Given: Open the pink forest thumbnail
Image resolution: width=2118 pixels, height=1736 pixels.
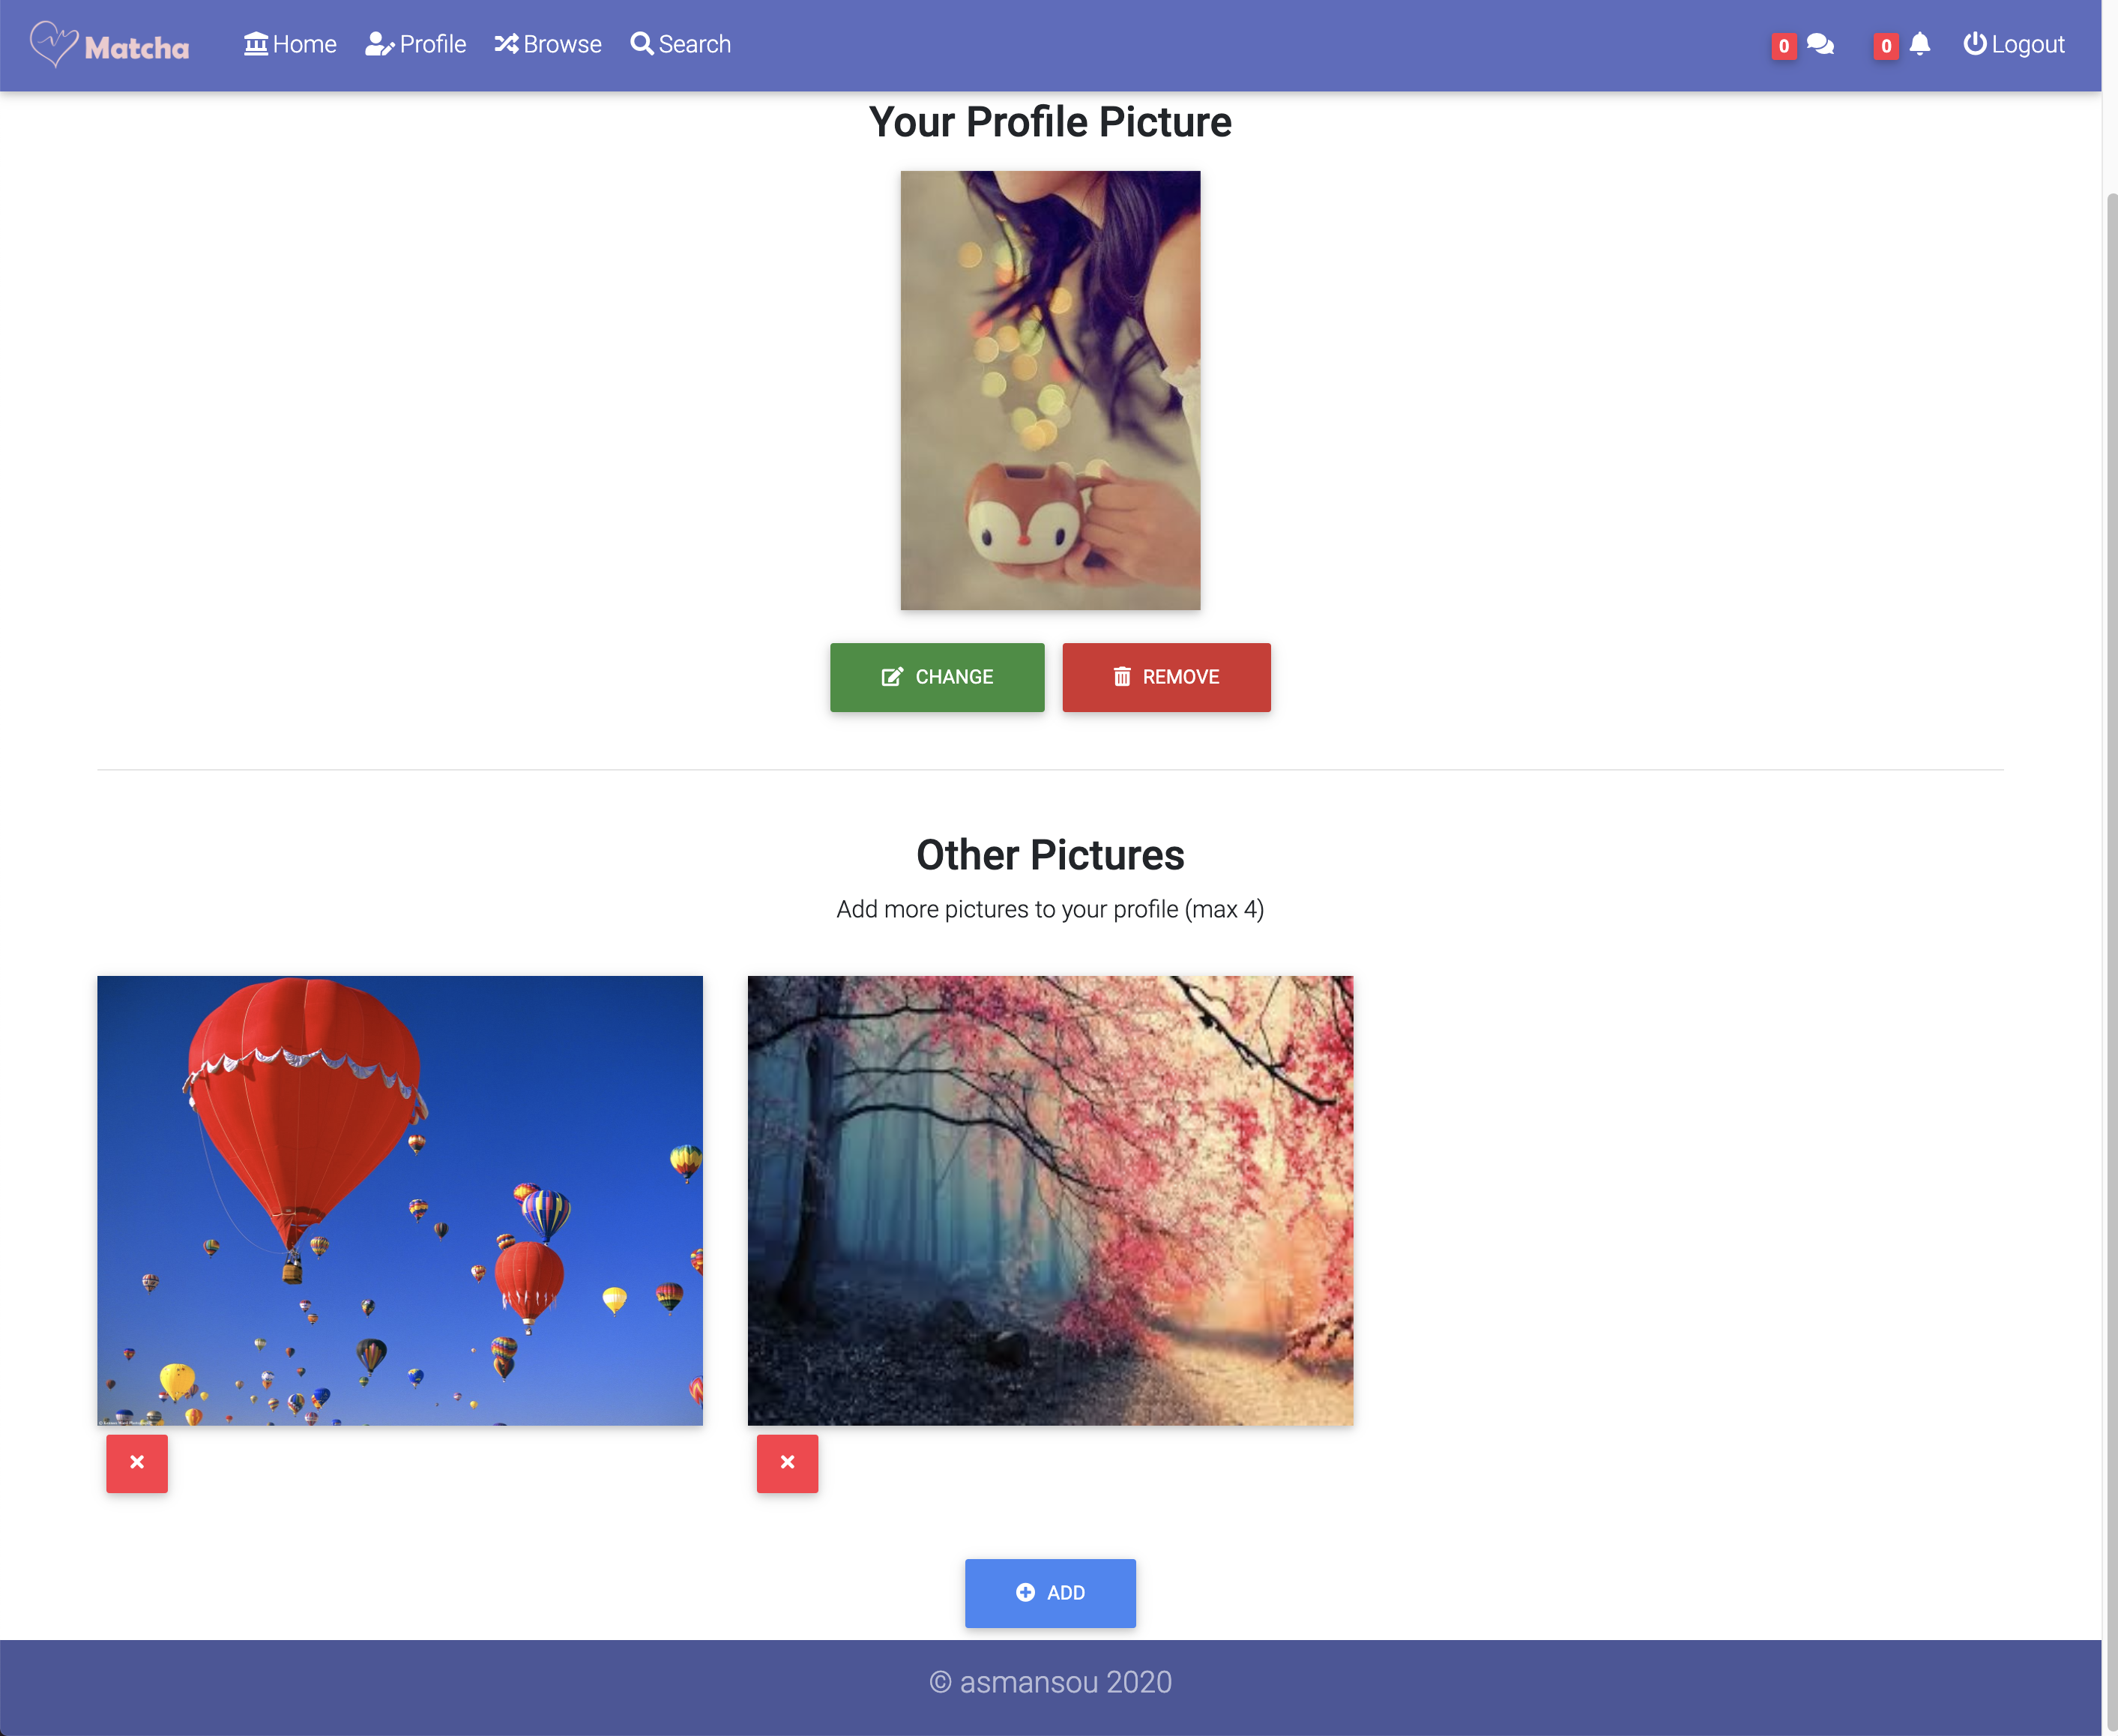Looking at the screenshot, I should pos(1050,1200).
